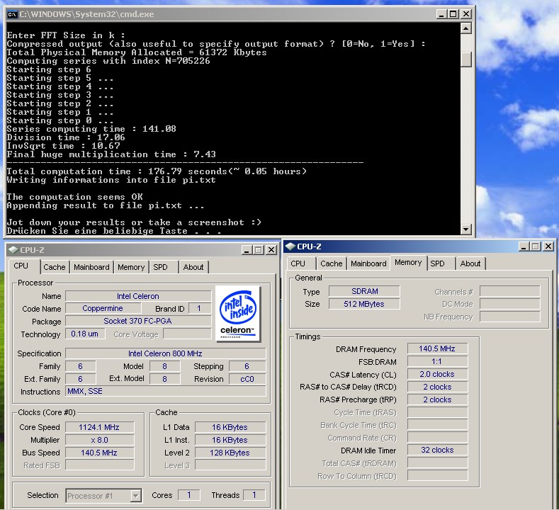
Task: Click the Revision value 'cC0'
Action: point(247,379)
